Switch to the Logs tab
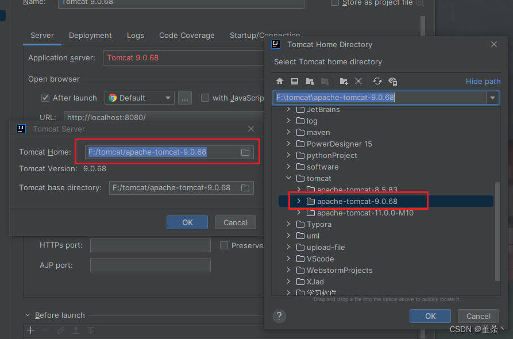 click(136, 36)
